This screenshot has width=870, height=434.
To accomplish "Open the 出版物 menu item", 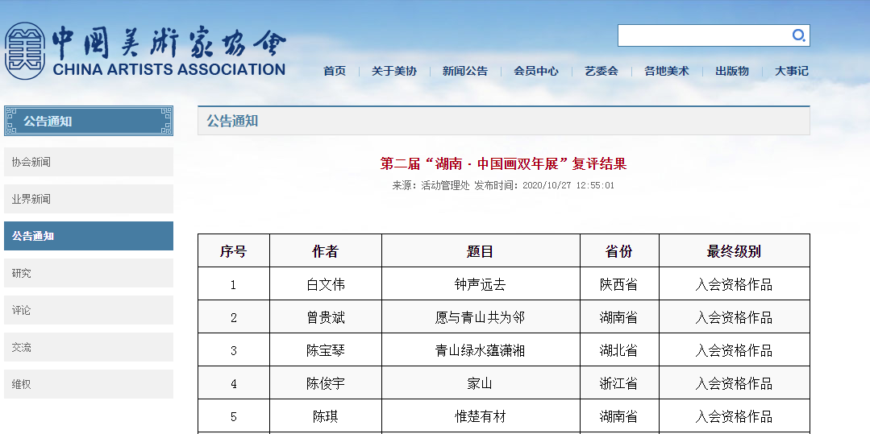I will [732, 71].
